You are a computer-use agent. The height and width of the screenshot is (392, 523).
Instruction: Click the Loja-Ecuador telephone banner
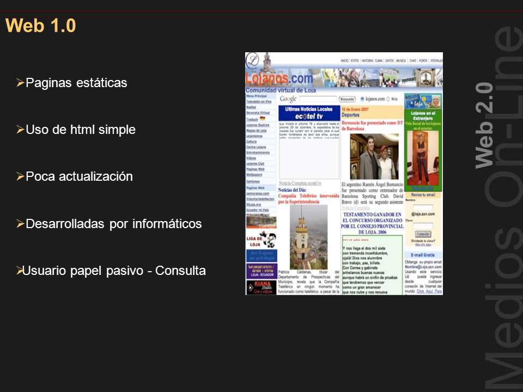pos(261,271)
